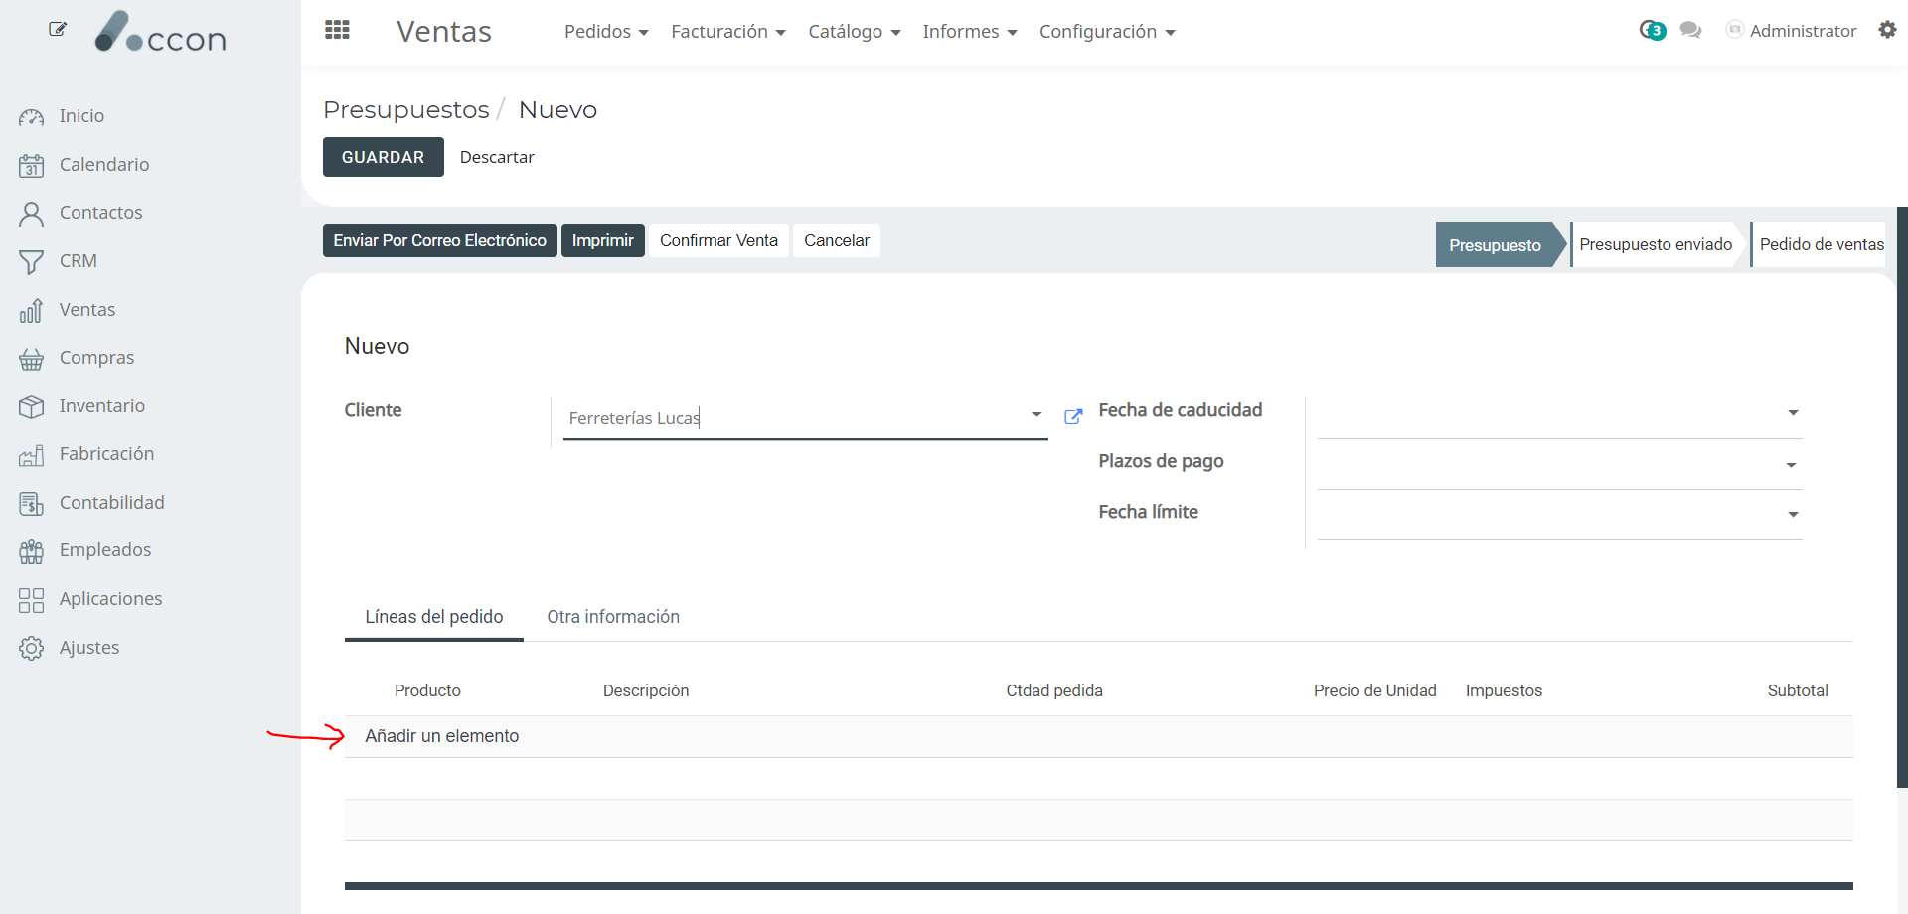The height and width of the screenshot is (914, 1908).
Task: Click the edit pencil icon beside logo
Action: pos(58,29)
